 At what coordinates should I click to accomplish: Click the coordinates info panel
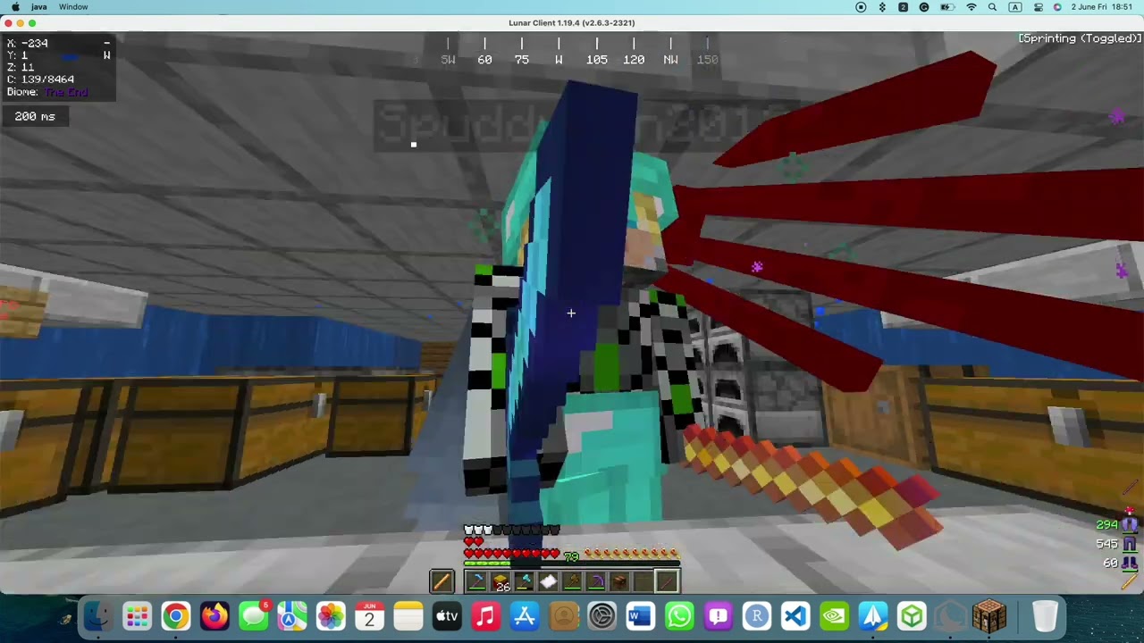click(x=58, y=68)
